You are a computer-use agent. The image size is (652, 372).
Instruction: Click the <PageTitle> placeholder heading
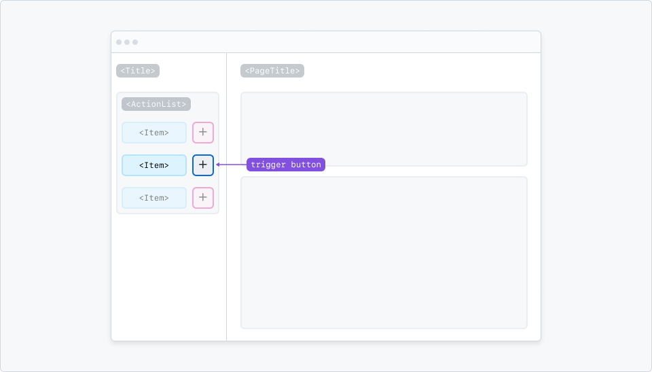[272, 71]
